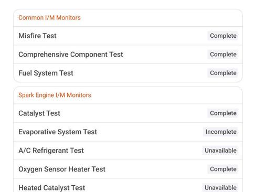Click the Misfire Test label text

coord(37,36)
